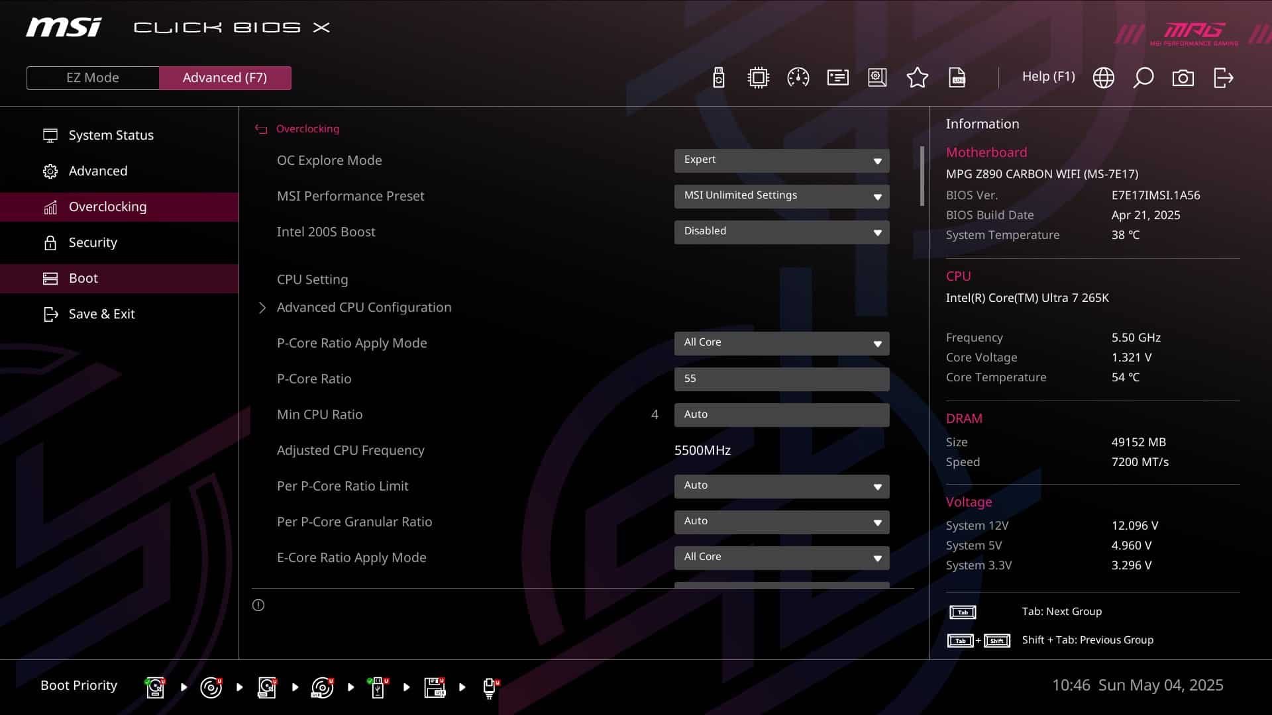The image size is (1272, 715).
Task: Select the USB hard disk boot icon
Action: tap(267, 687)
